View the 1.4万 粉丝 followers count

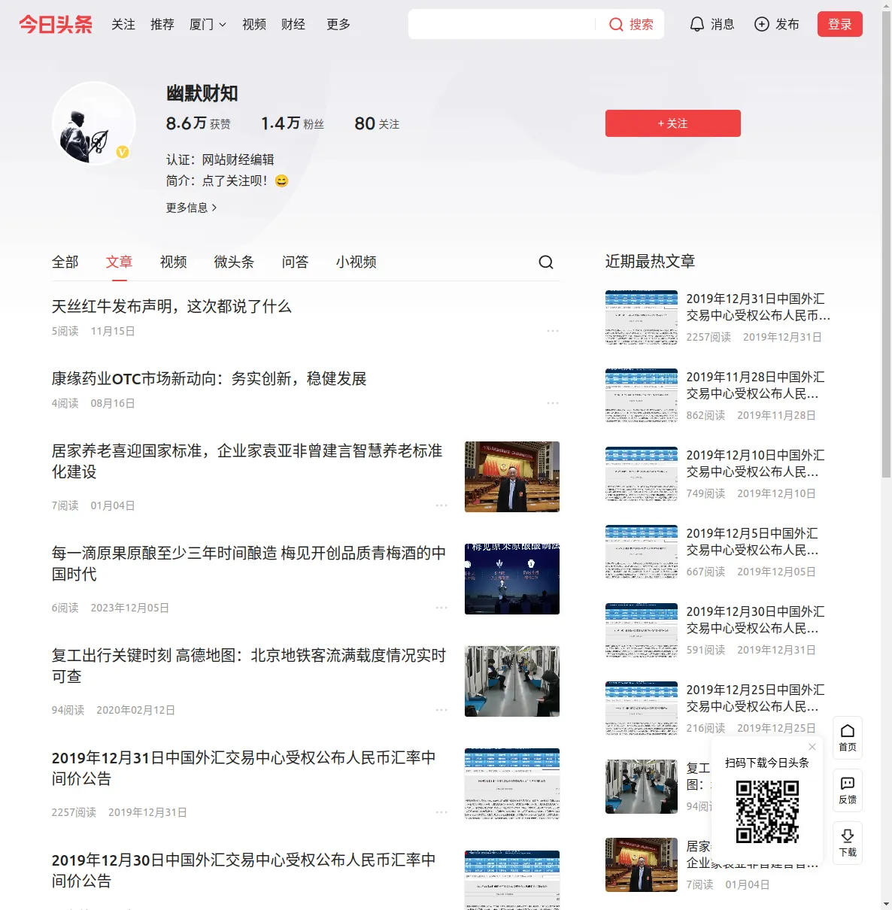293,123
